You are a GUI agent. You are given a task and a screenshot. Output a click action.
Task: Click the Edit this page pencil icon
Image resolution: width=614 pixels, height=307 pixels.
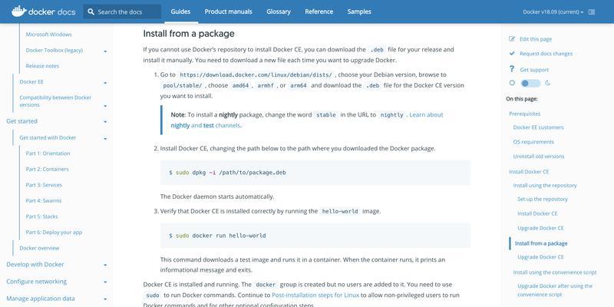pos(512,39)
